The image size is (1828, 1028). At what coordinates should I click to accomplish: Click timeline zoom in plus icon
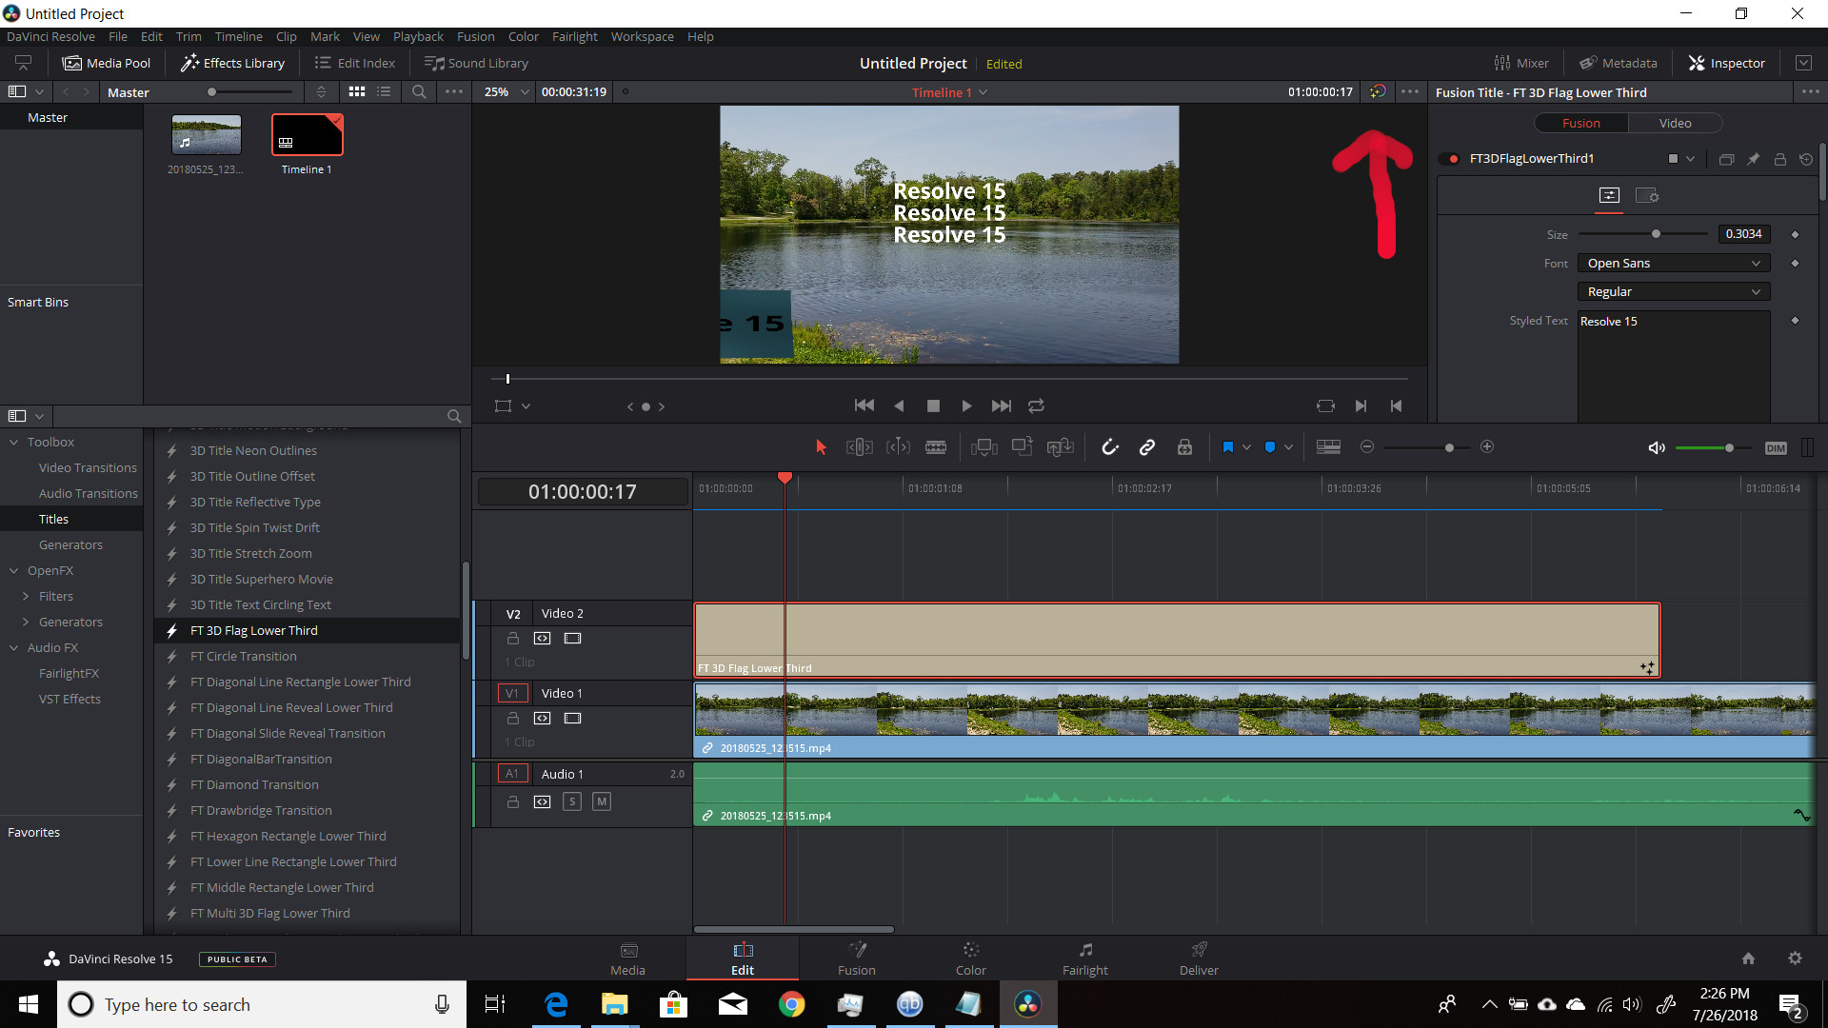tap(1487, 446)
